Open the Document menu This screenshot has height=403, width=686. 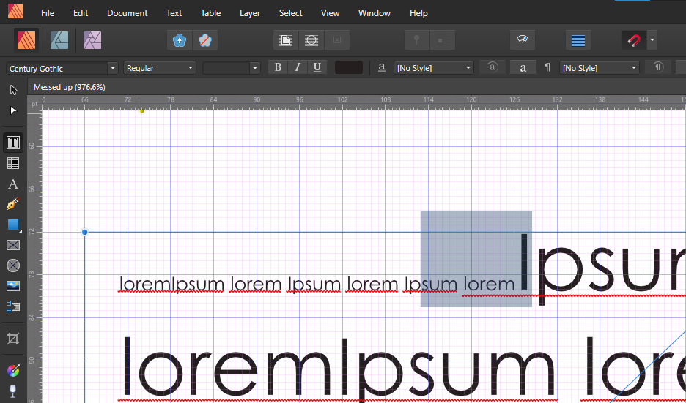coord(128,13)
